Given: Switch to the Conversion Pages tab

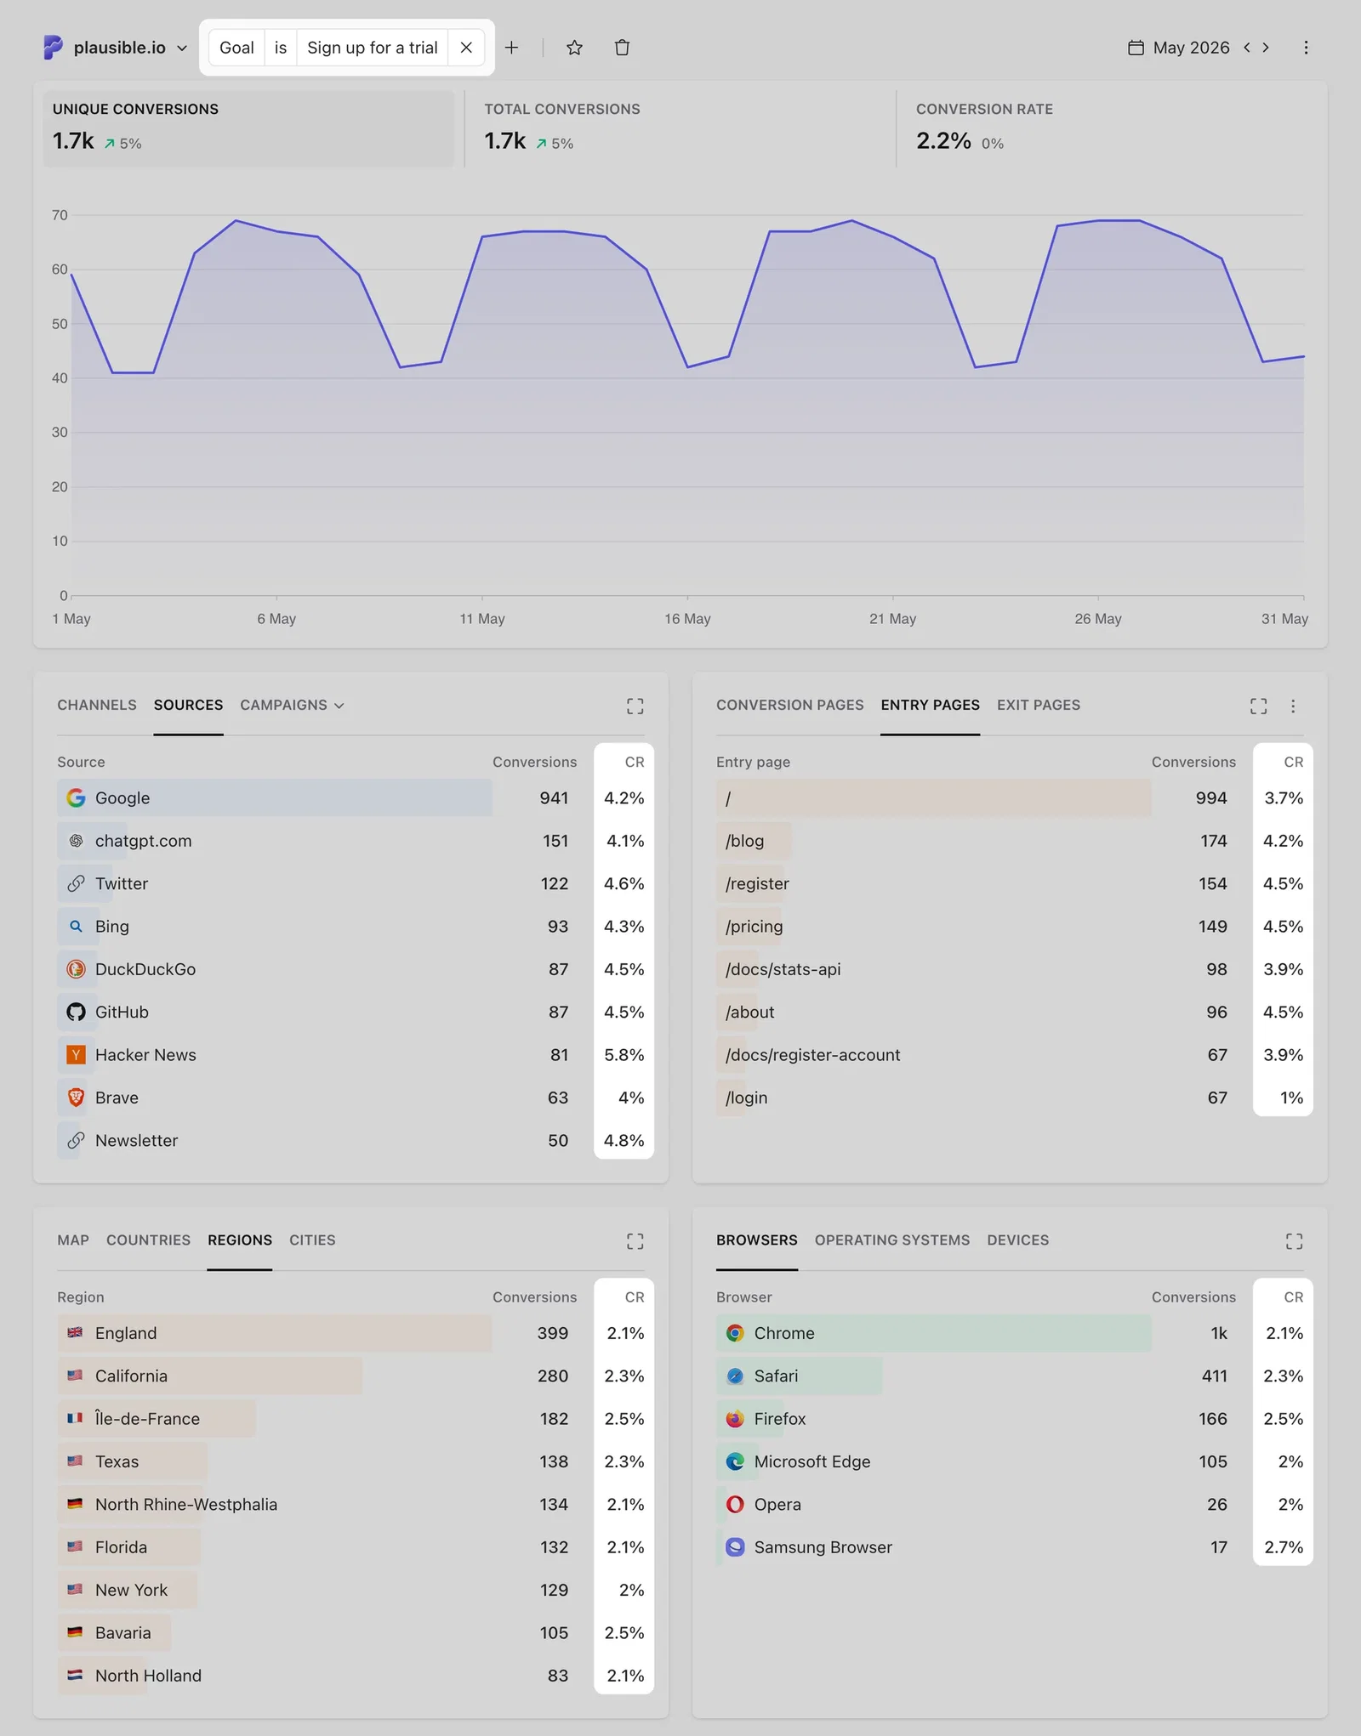Looking at the screenshot, I should coord(789,705).
